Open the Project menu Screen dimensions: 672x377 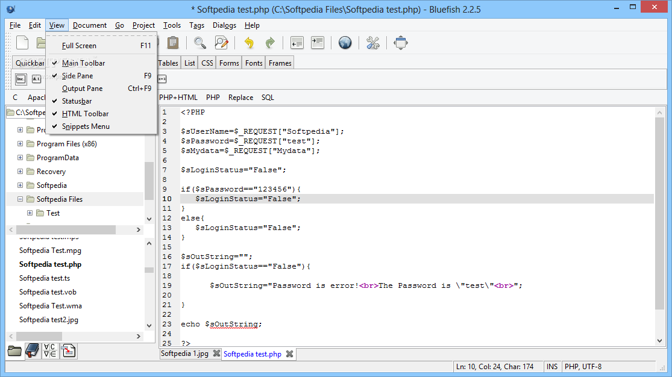click(x=143, y=25)
